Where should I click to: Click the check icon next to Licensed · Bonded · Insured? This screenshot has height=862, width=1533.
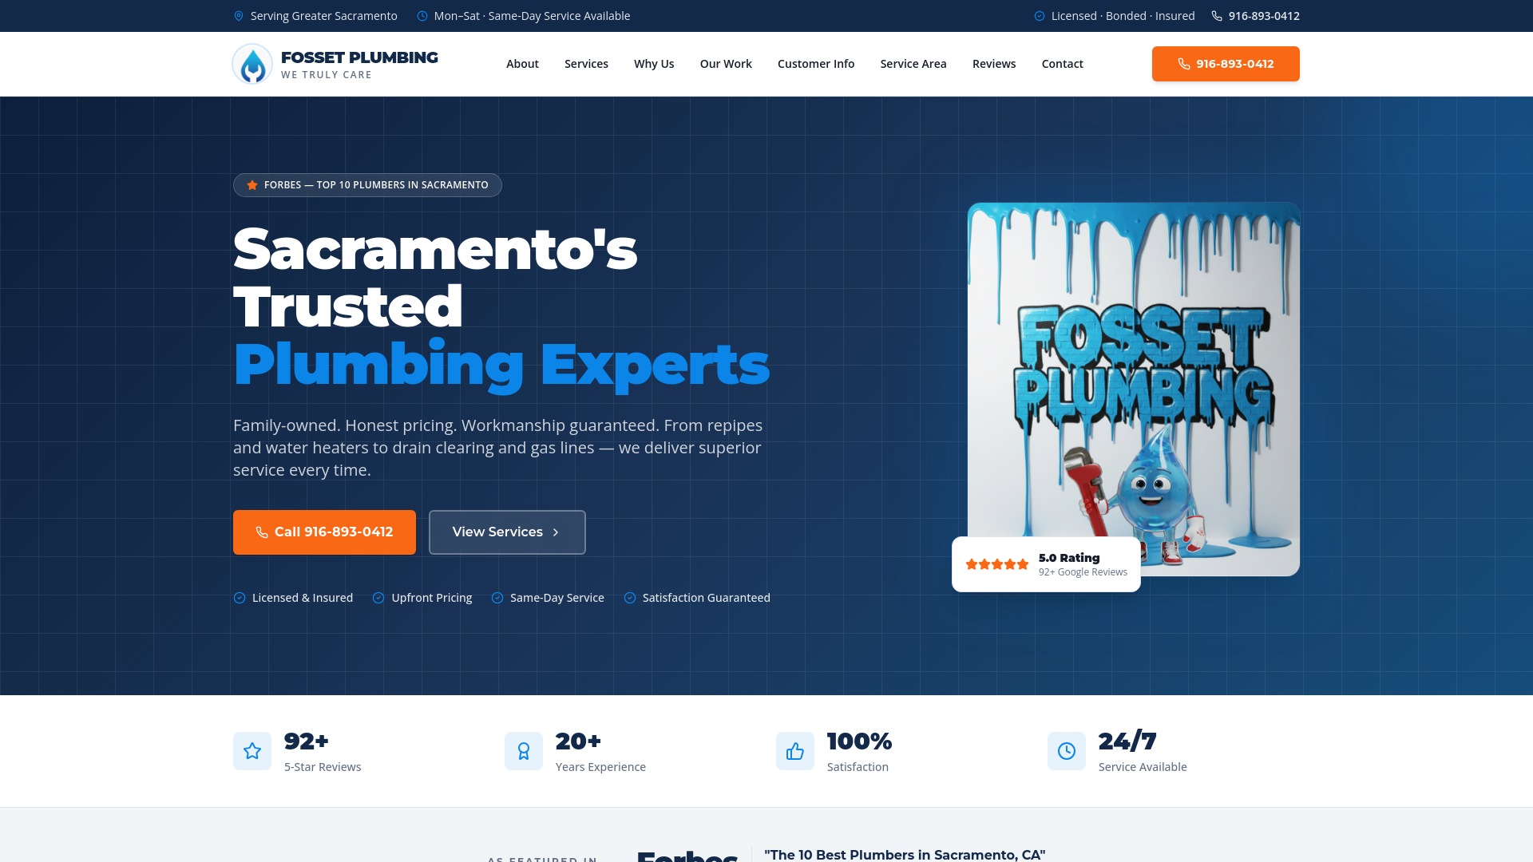pyautogui.click(x=1040, y=16)
